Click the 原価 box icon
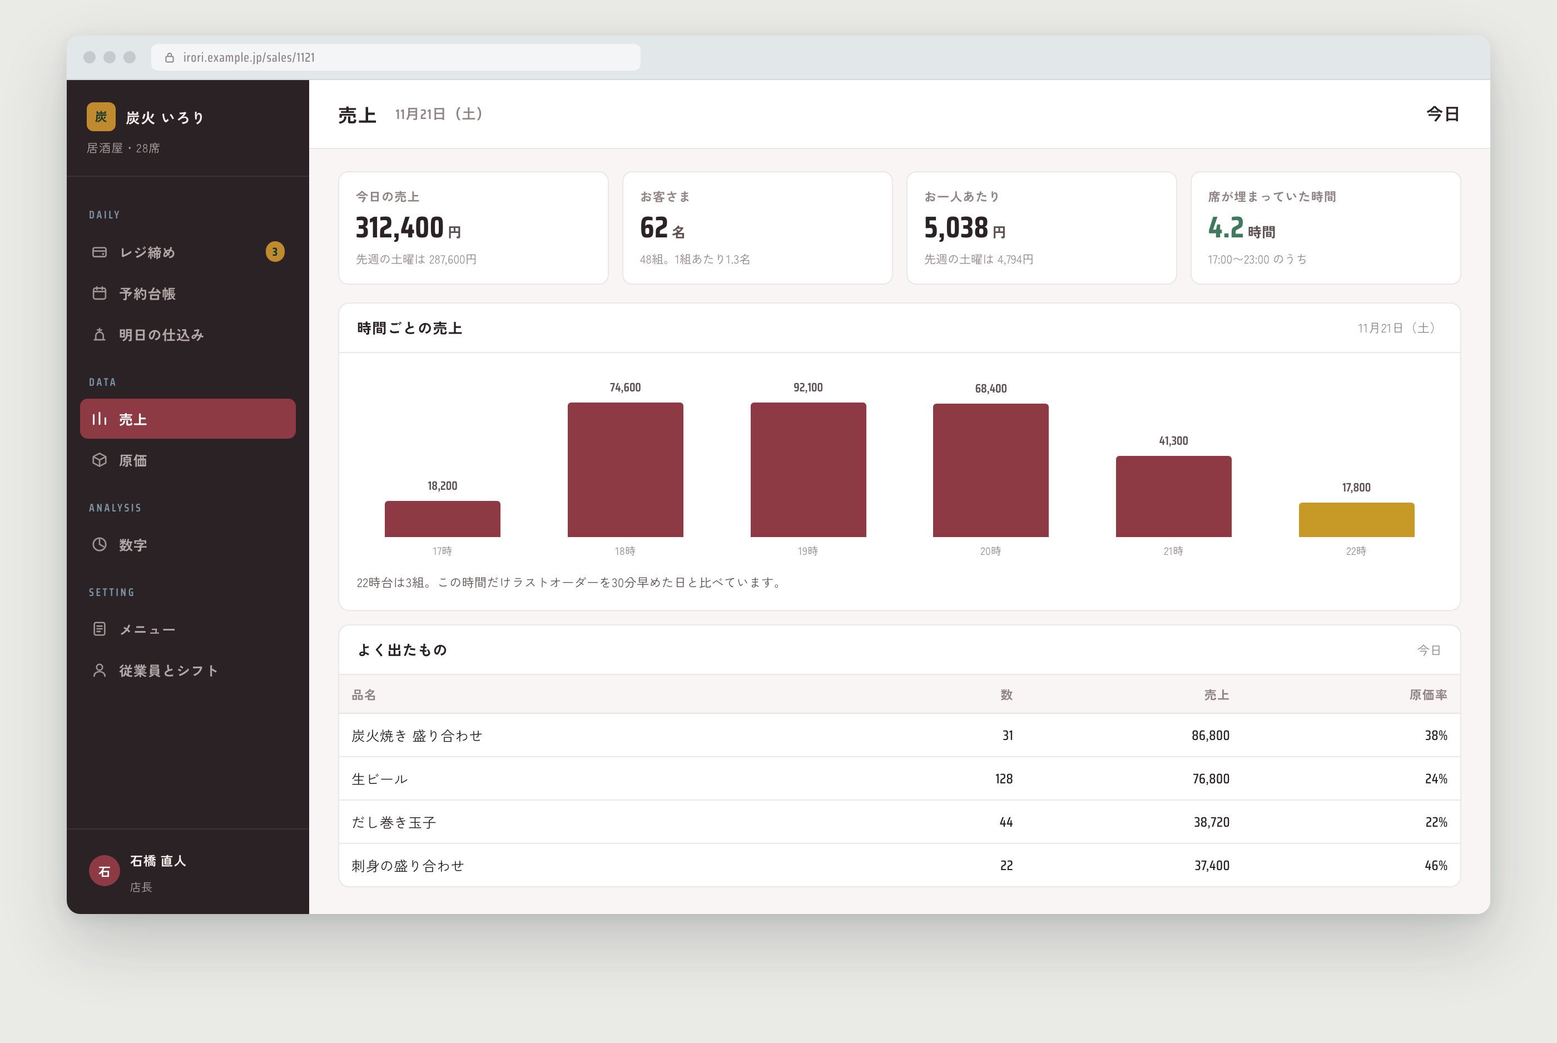This screenshot has height=1043, width=1557. [x=99, y=460]
